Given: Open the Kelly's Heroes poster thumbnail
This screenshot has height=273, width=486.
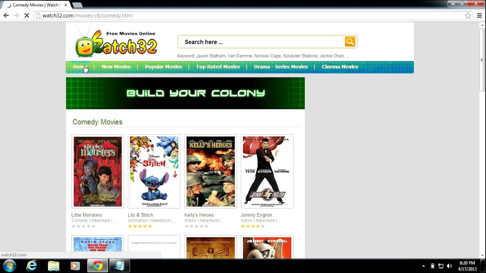Looking at the screenshot, I should click(211, 171).
